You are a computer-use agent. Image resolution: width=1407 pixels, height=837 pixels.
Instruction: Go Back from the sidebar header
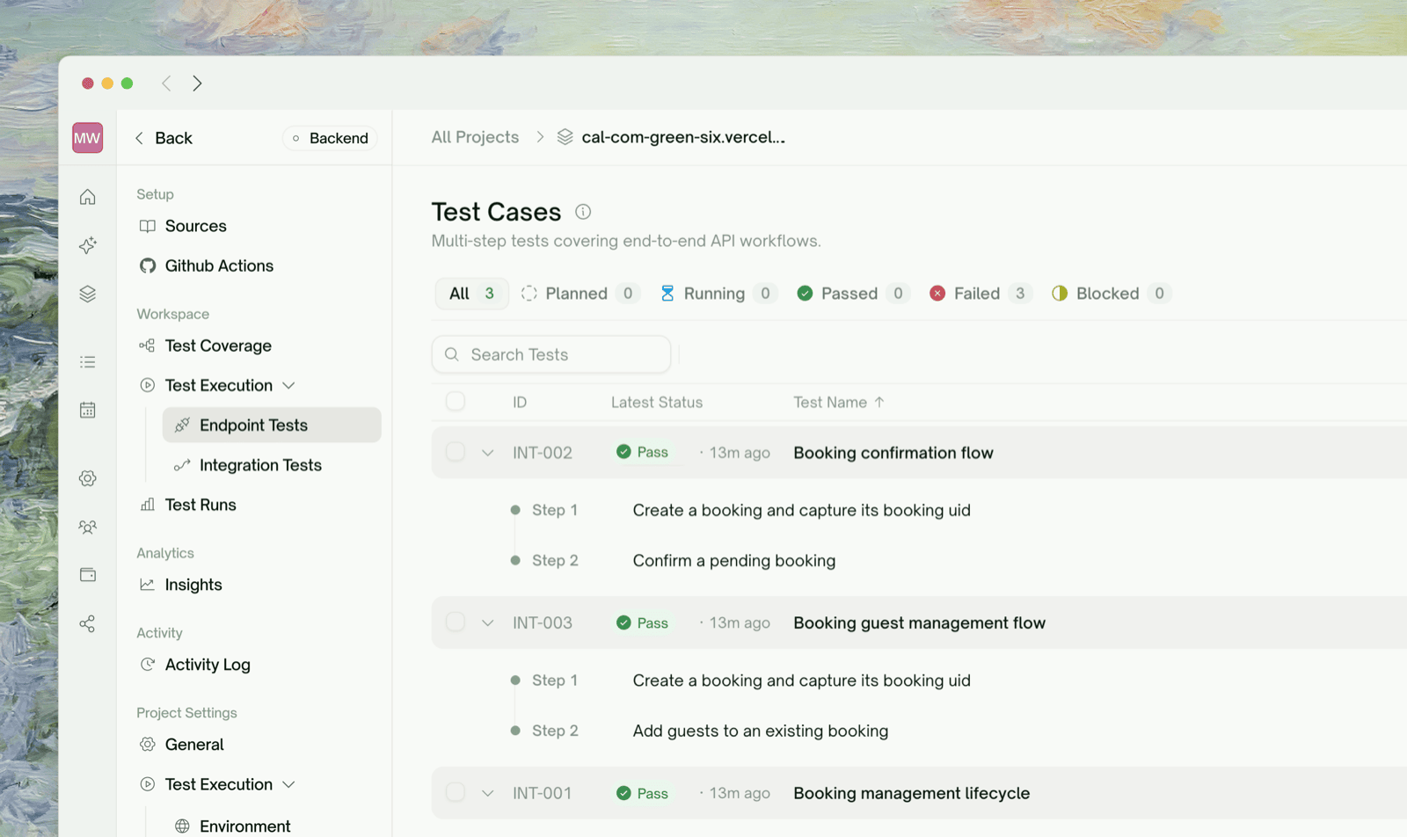click(164, 138)
